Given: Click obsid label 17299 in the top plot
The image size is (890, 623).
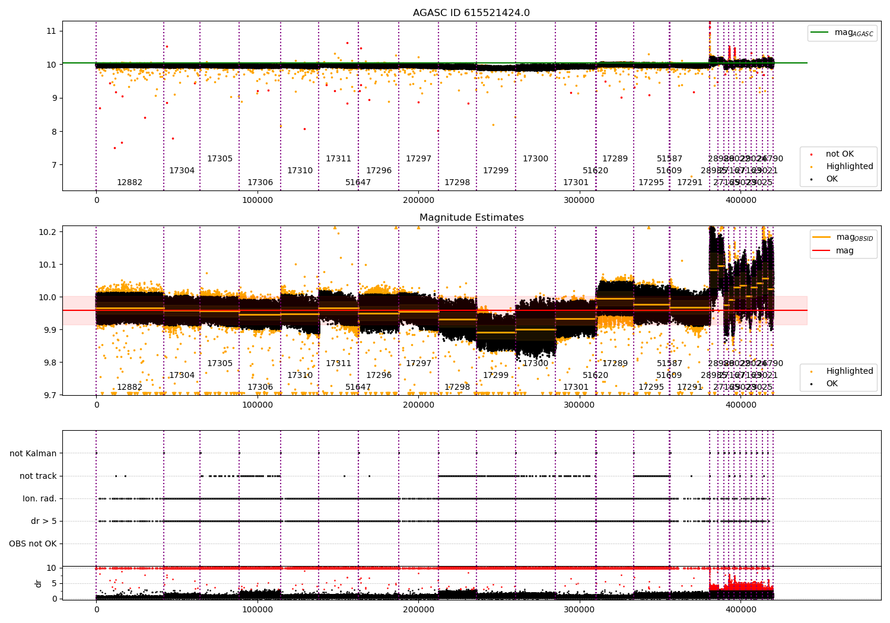Looking at the screenshot, I should click(x=495, y=171).
